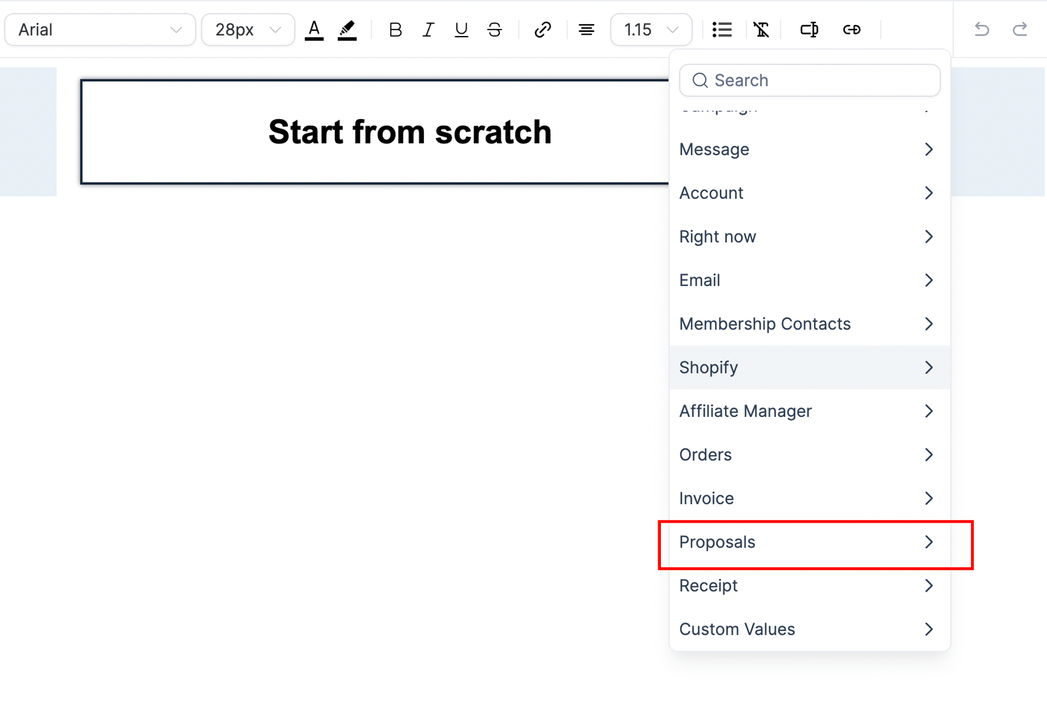Clear text formatting
This screenshot has width=1047, height=710.
761,29
